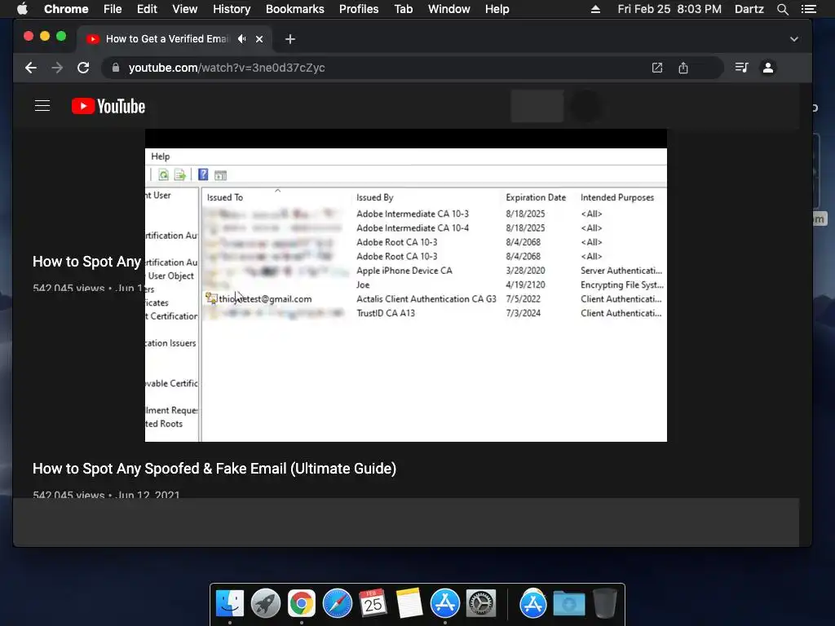Open App Store next to Notes in the Dock
Image resolution: width=835 pixels, height=626 pixels.
pyautogui.click(x=444, y=603)
